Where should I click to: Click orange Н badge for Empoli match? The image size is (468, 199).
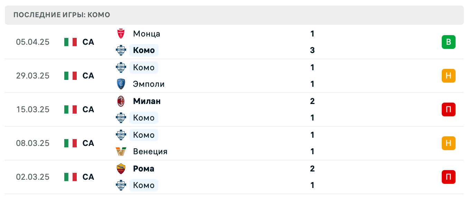tap(448, 76)
